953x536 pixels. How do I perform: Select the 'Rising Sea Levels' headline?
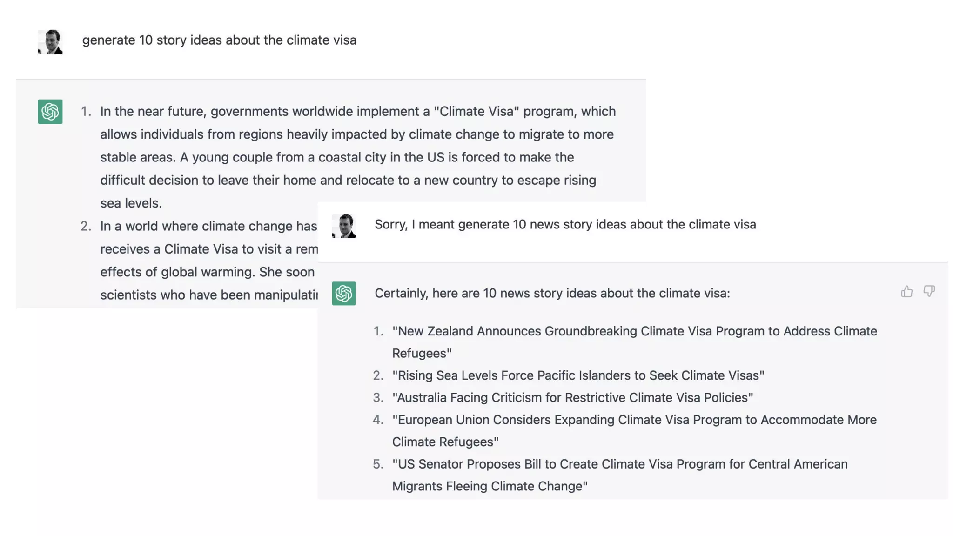point(578,375)
